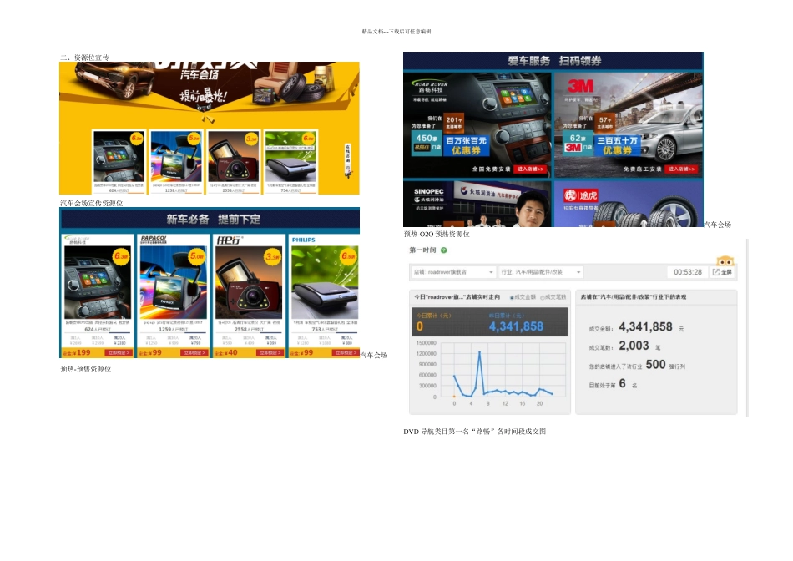Select the 成交金额 radio button
The image size is (793, 561).
512,297
